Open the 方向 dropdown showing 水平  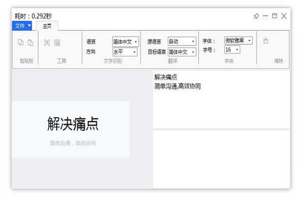(x=125, y=52)
